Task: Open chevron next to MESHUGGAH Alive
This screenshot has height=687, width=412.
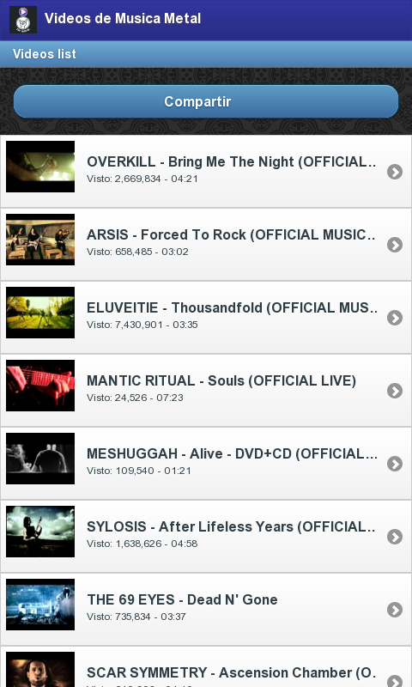Action: [395, 464]
